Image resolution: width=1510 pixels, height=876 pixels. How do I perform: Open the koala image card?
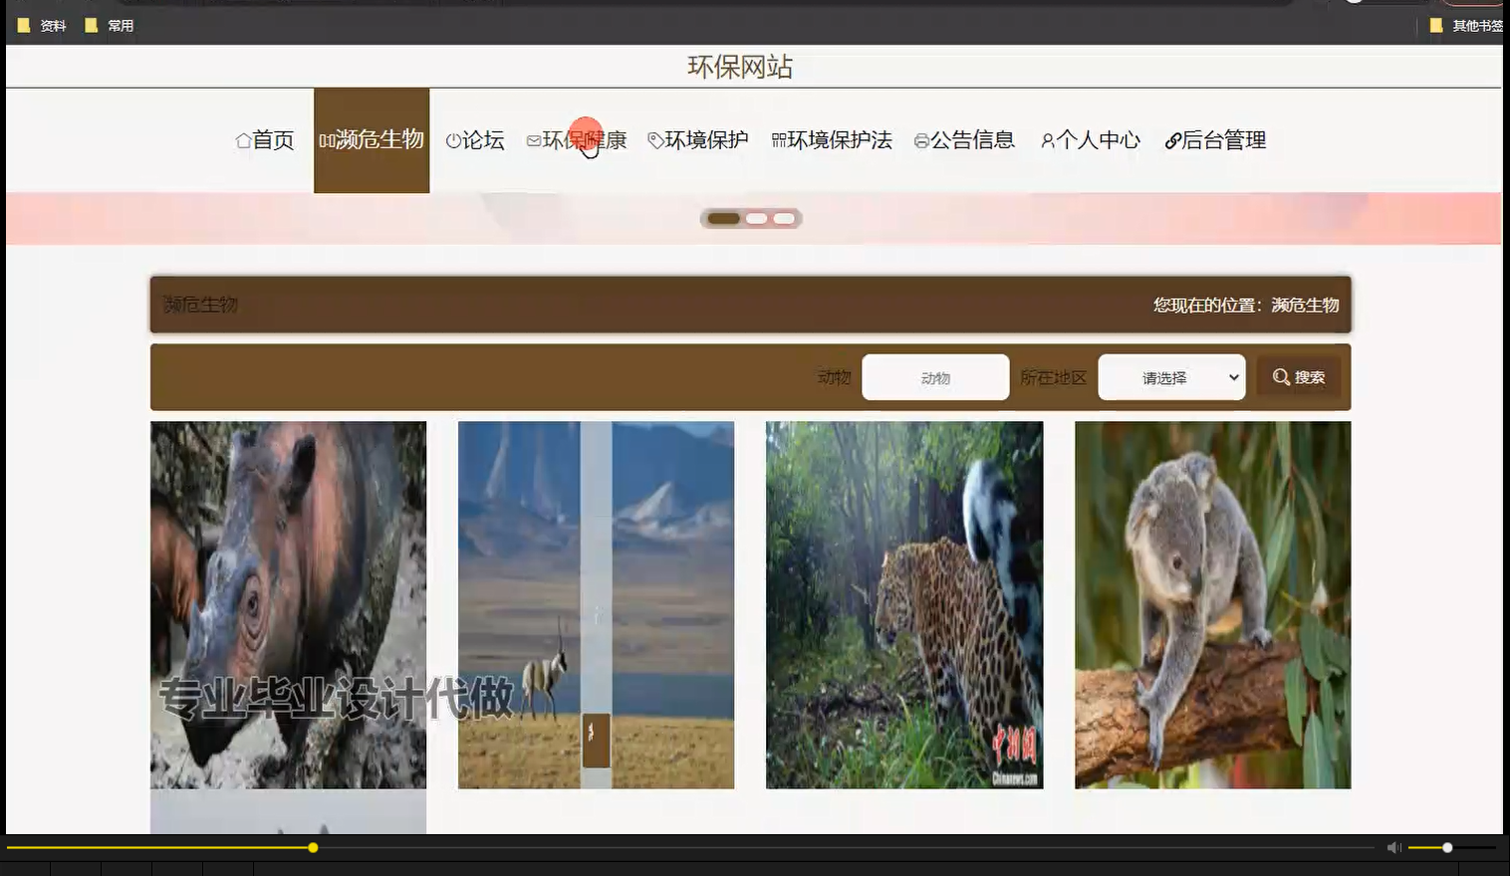click(x=1212, y=605)
